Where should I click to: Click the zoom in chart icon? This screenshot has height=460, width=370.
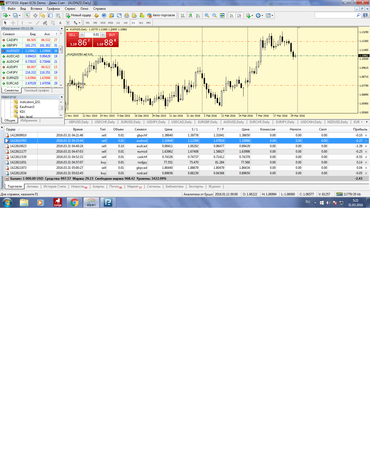click(x=207, y=15)
